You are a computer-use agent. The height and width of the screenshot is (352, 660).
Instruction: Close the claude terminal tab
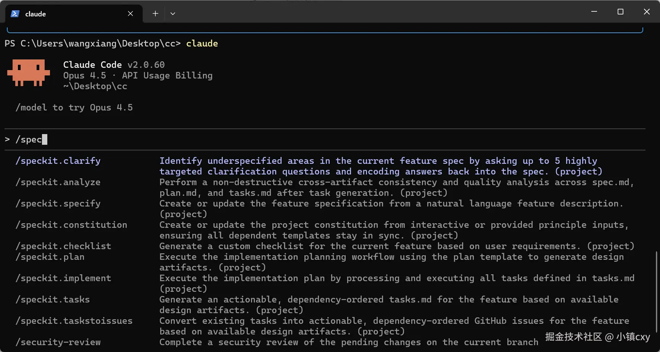tap(130, 14)
